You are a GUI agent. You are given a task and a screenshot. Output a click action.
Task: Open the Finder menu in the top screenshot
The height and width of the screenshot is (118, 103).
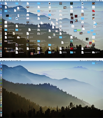(4, 1)
